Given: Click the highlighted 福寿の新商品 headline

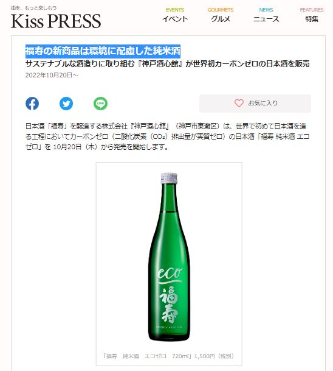Looking at the screenshot, I should tap(103, 51).
